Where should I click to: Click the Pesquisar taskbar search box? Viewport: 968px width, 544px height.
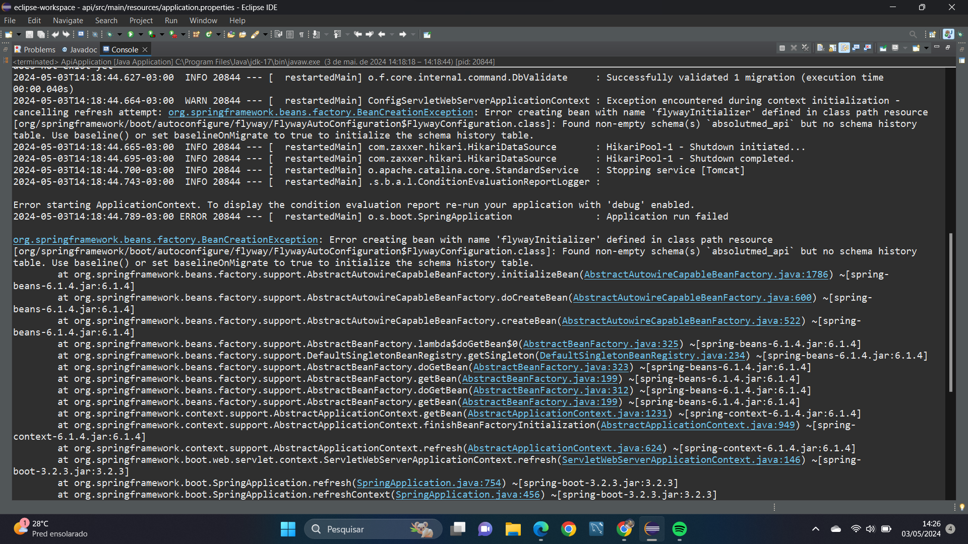[x=373, y=529]
